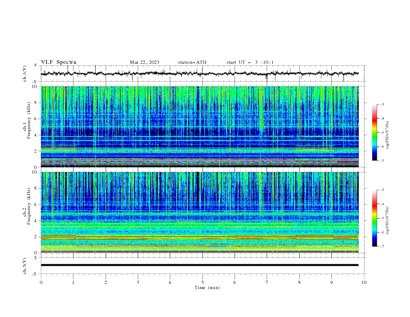Click the "-3" tick on ch.1 colorbar
The height and width of the screenshot is (317, 410).
click(382, 104)
